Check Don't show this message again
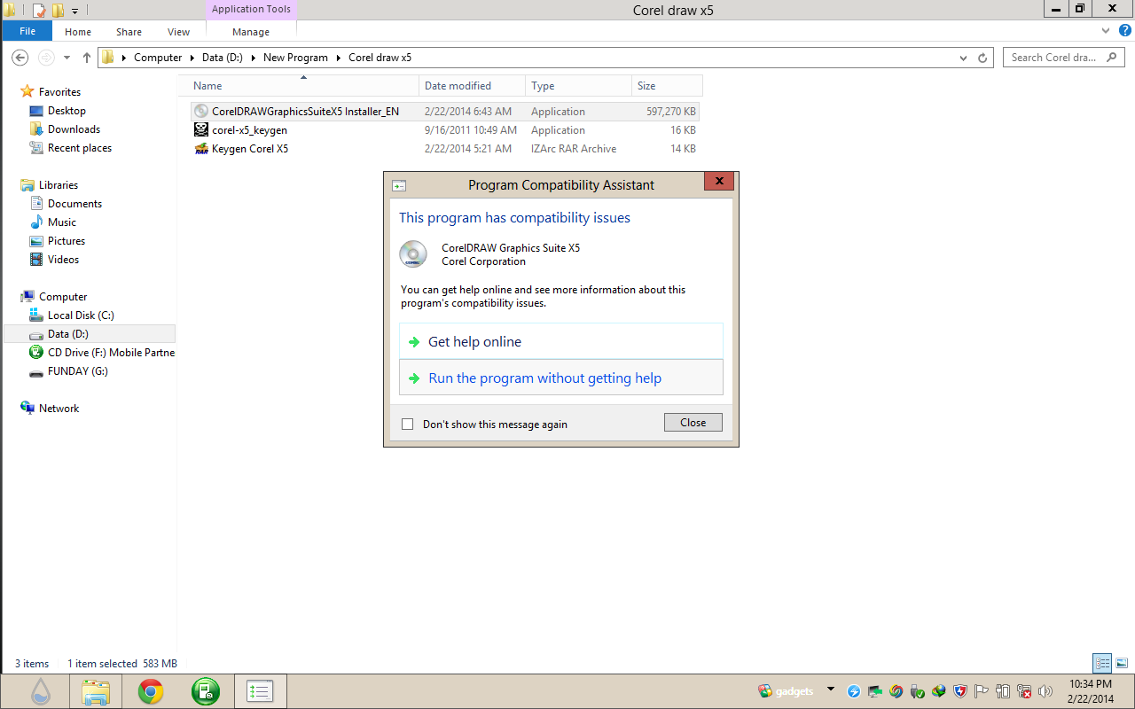Screen dimensions: 1135x709 coord(408,425)
